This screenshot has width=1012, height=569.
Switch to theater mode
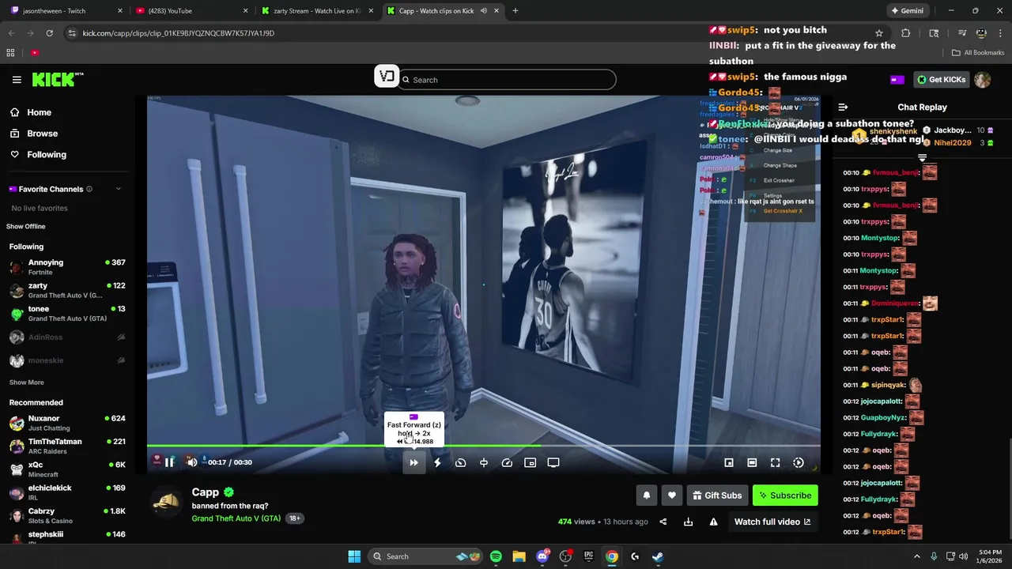(752, 462)
